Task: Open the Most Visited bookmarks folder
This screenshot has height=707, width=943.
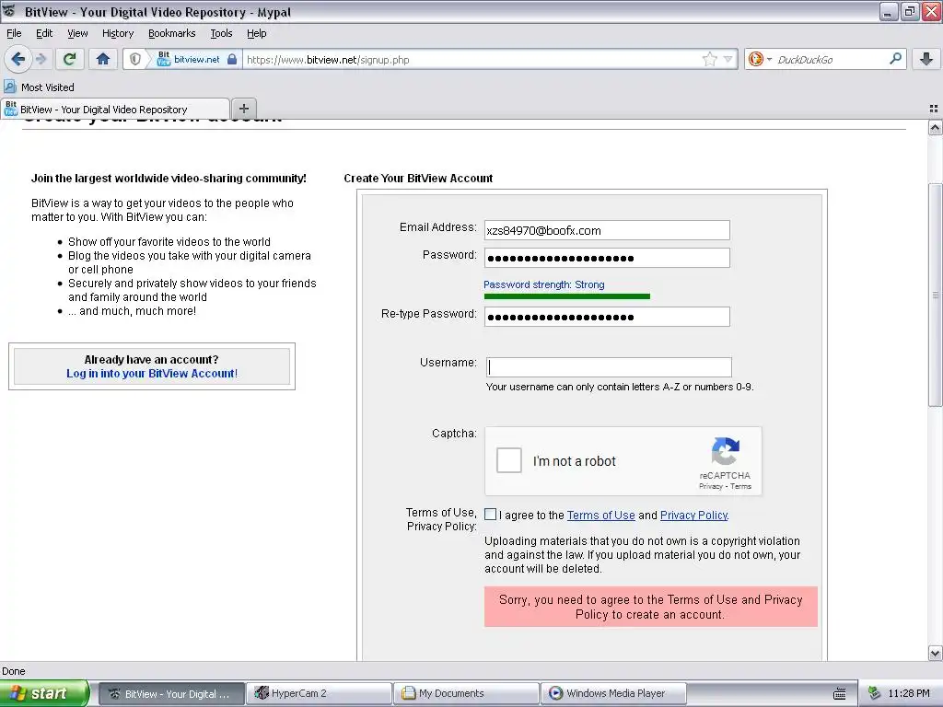Action: pos(39,87)
